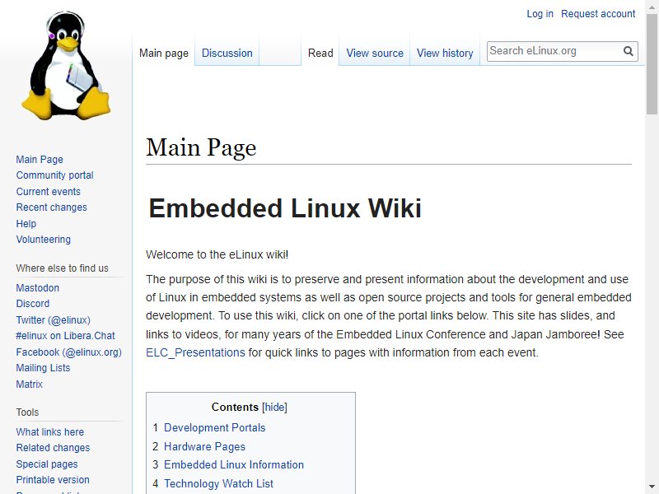Open the View source tab
The height and width of the screenshot is (494, 659).
point(375,54)
